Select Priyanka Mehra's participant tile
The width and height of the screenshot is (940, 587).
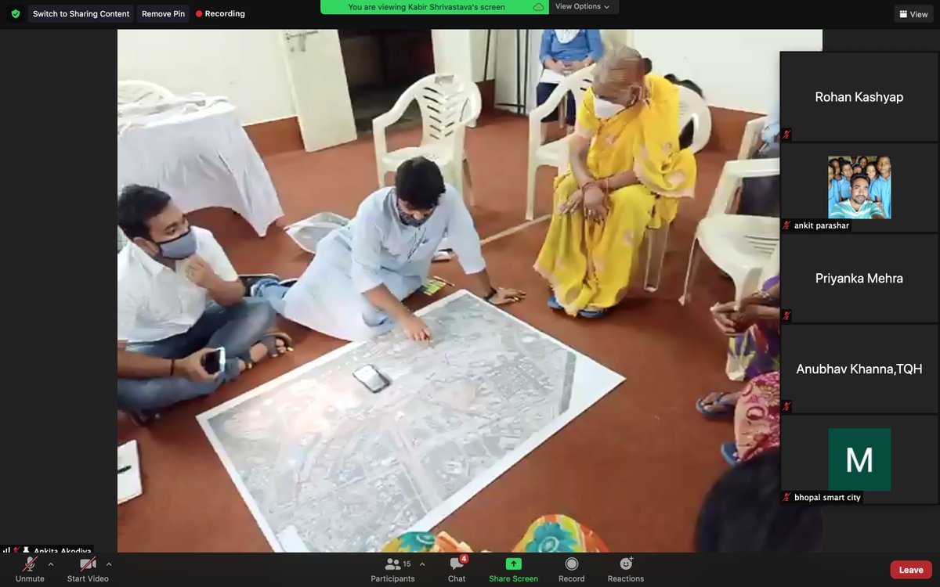(x=859, y=278)
